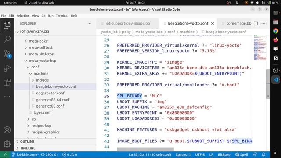
Task: Click iot-kirkstone branch in status bar
Action: click(x=25, y=154)
